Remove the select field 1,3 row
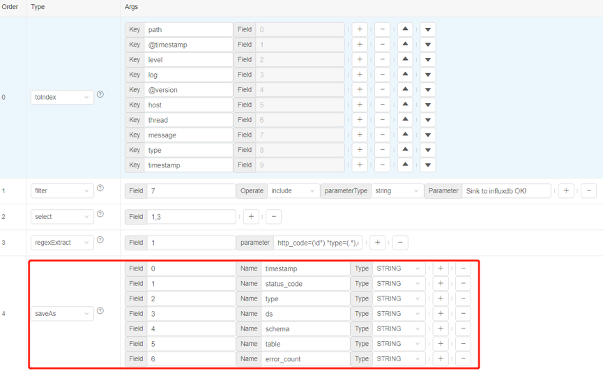Image resolution: width=603 pixels, height=371 pixels. click(x=274, y=217)
